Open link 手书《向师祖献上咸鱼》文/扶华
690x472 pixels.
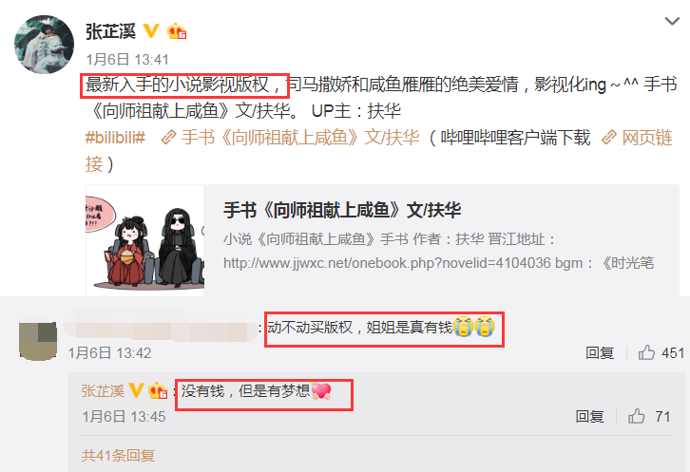(x=300, y=138)
